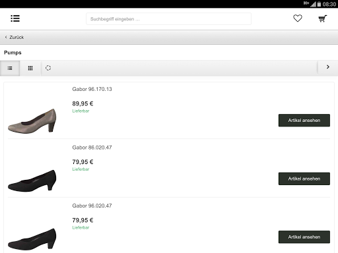The width and height of the screenshot is (338, 253).
Task: Click the search field Suchbegriff eingeben
Action: coord(168,19)
